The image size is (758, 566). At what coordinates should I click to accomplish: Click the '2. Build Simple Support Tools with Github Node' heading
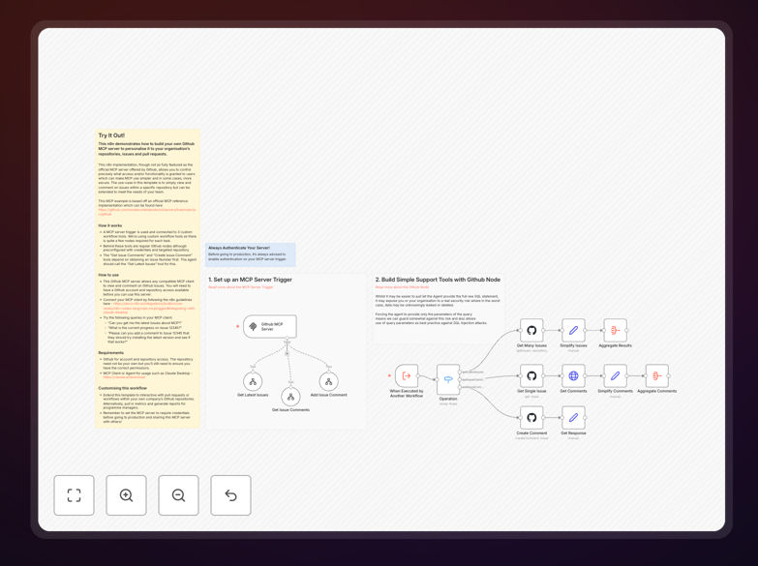tap(438, 280)
